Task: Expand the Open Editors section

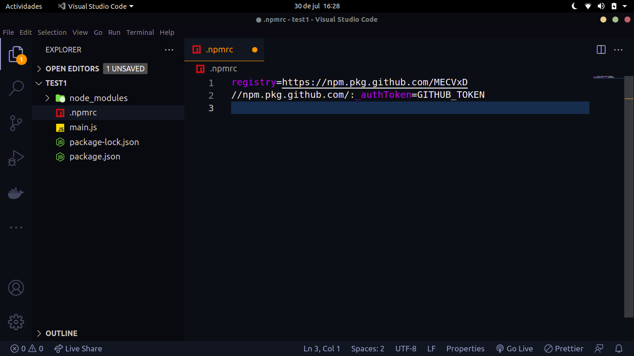Action: coord(39,69)
